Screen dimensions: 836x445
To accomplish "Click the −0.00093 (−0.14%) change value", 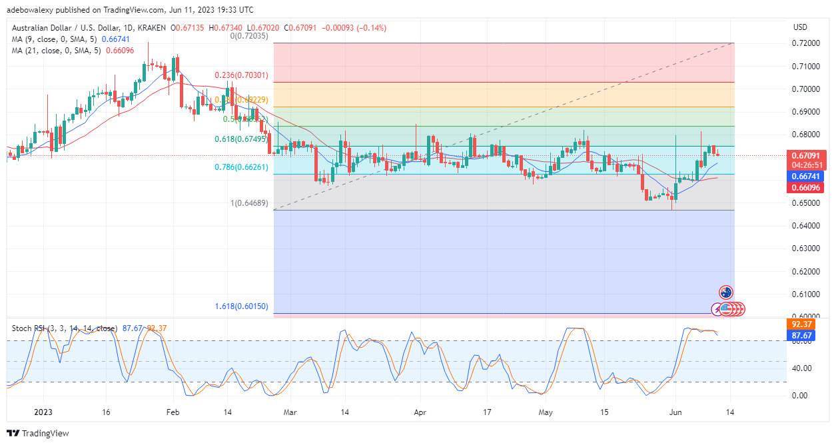I will (x=354, y=28).
